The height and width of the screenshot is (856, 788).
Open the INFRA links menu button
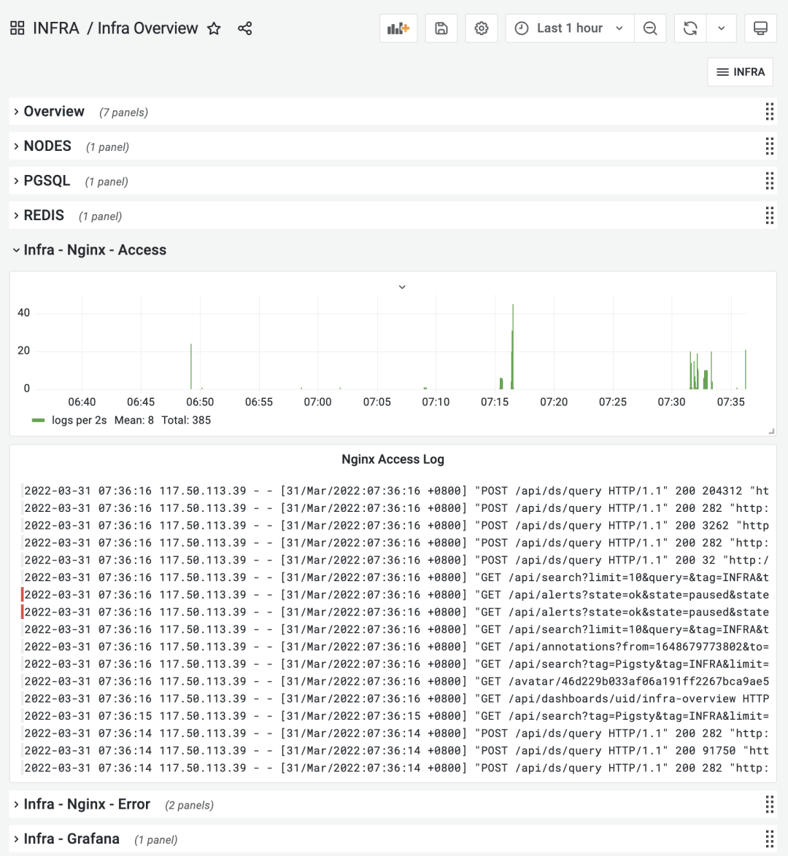740,72
